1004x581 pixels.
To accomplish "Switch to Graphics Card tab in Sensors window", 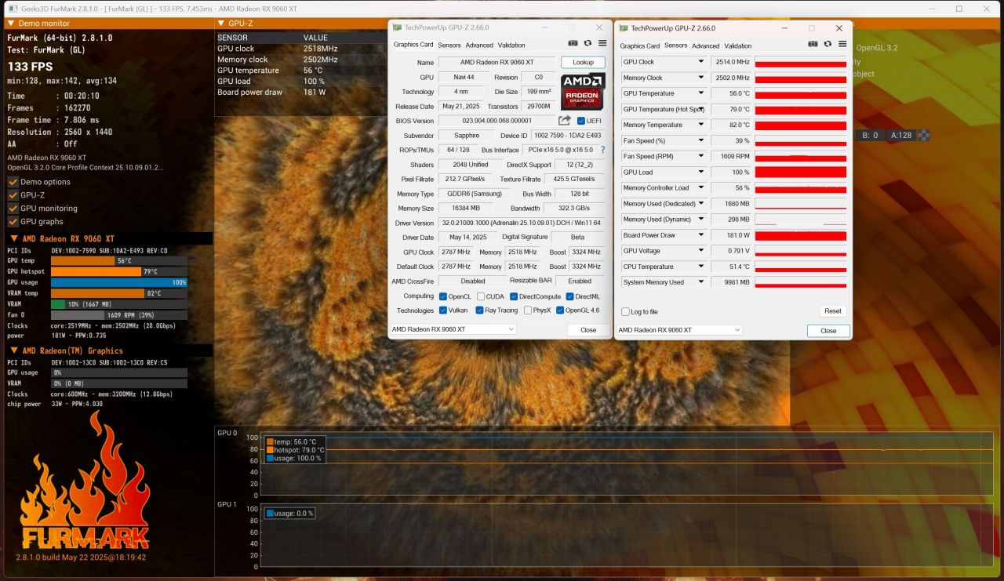I will (x=640, y=45).
